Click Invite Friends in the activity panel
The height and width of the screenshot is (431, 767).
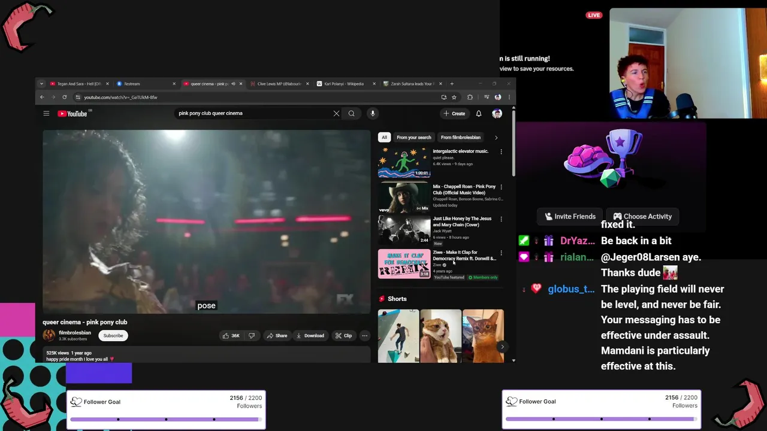[x=570, y=217]
